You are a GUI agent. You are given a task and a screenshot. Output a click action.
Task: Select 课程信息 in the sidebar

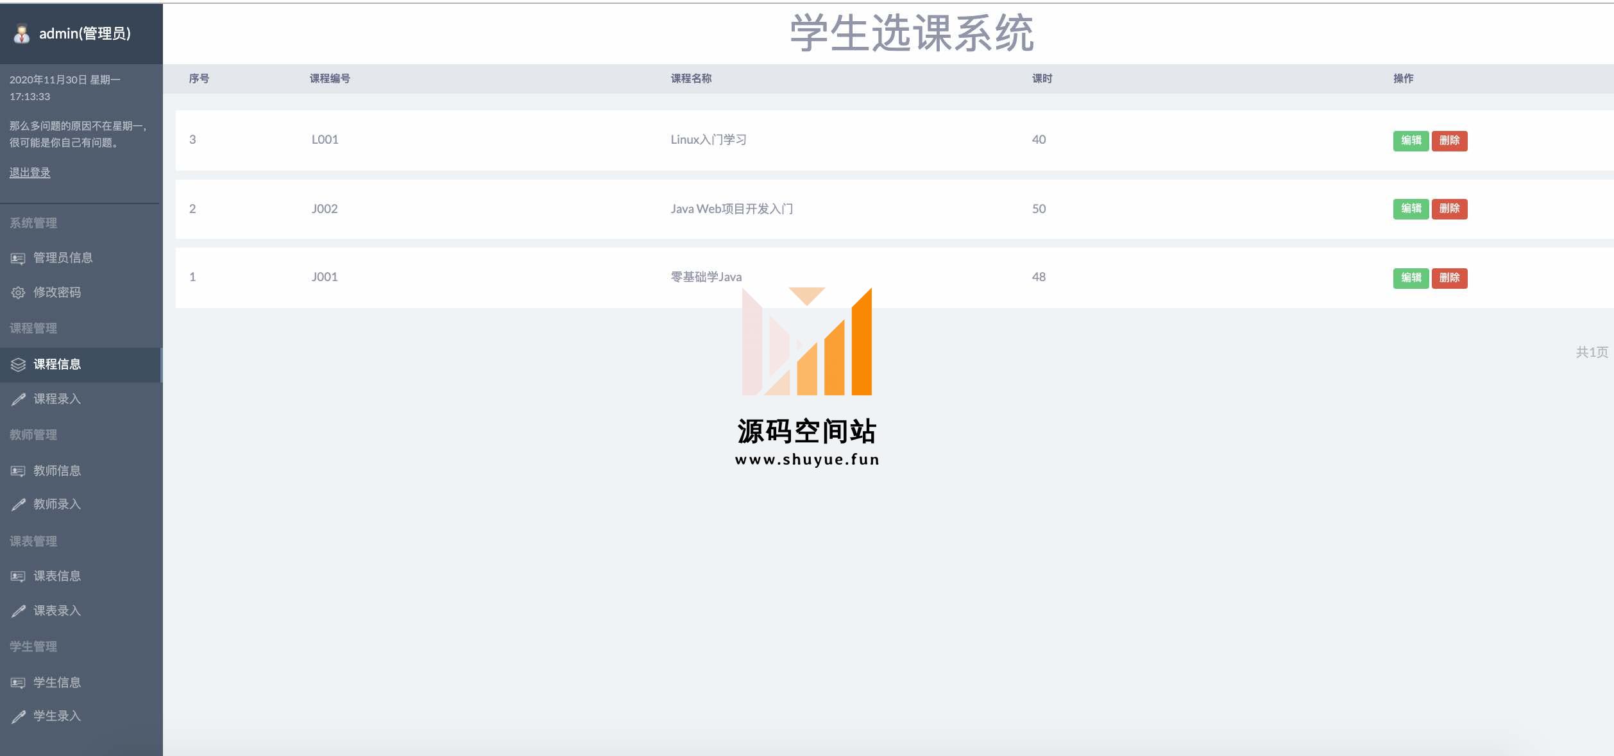81,365
